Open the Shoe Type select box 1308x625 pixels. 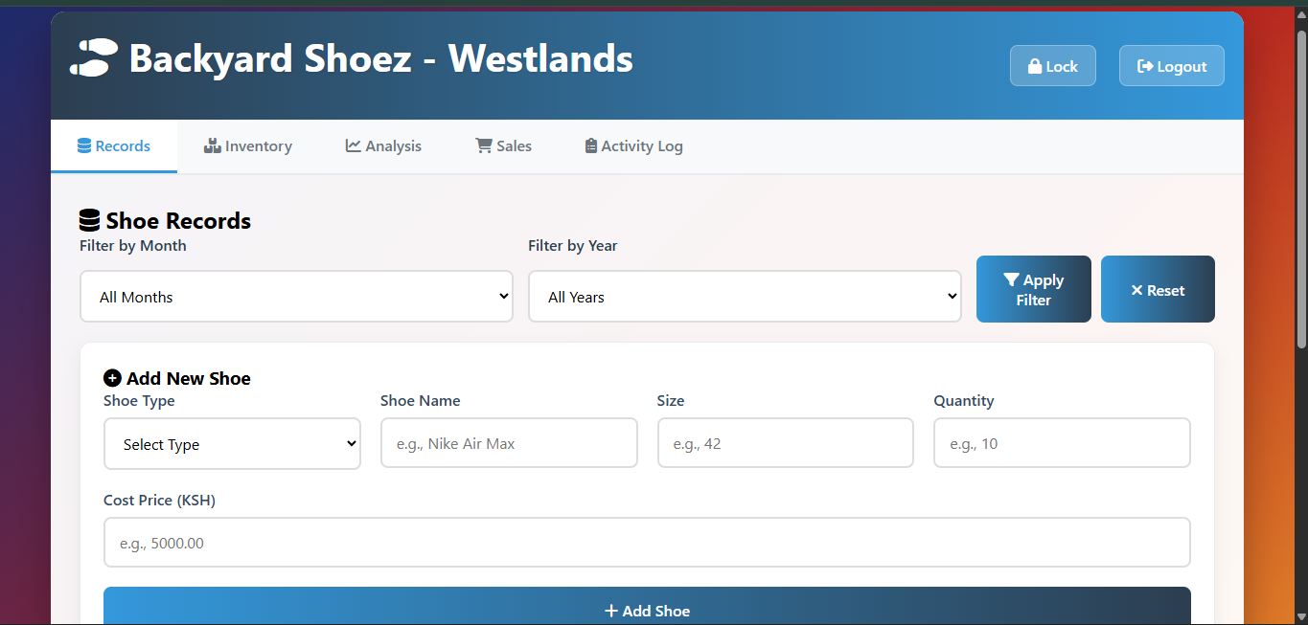coord(232,444)
